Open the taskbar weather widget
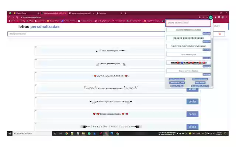 [x=194, y=133]
